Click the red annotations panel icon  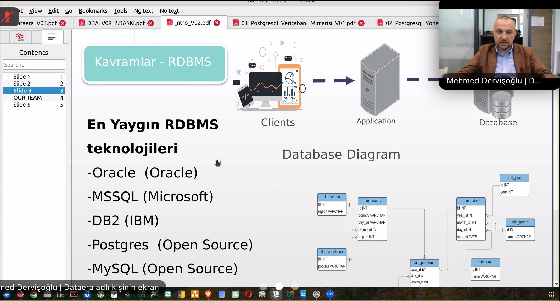tap(20, 37)
